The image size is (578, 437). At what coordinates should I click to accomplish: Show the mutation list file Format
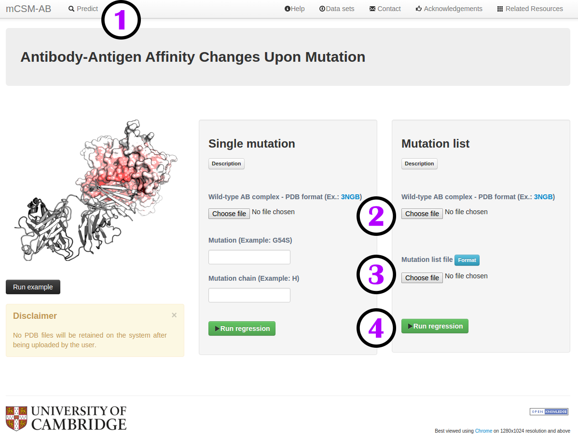[x=467, y=260]
